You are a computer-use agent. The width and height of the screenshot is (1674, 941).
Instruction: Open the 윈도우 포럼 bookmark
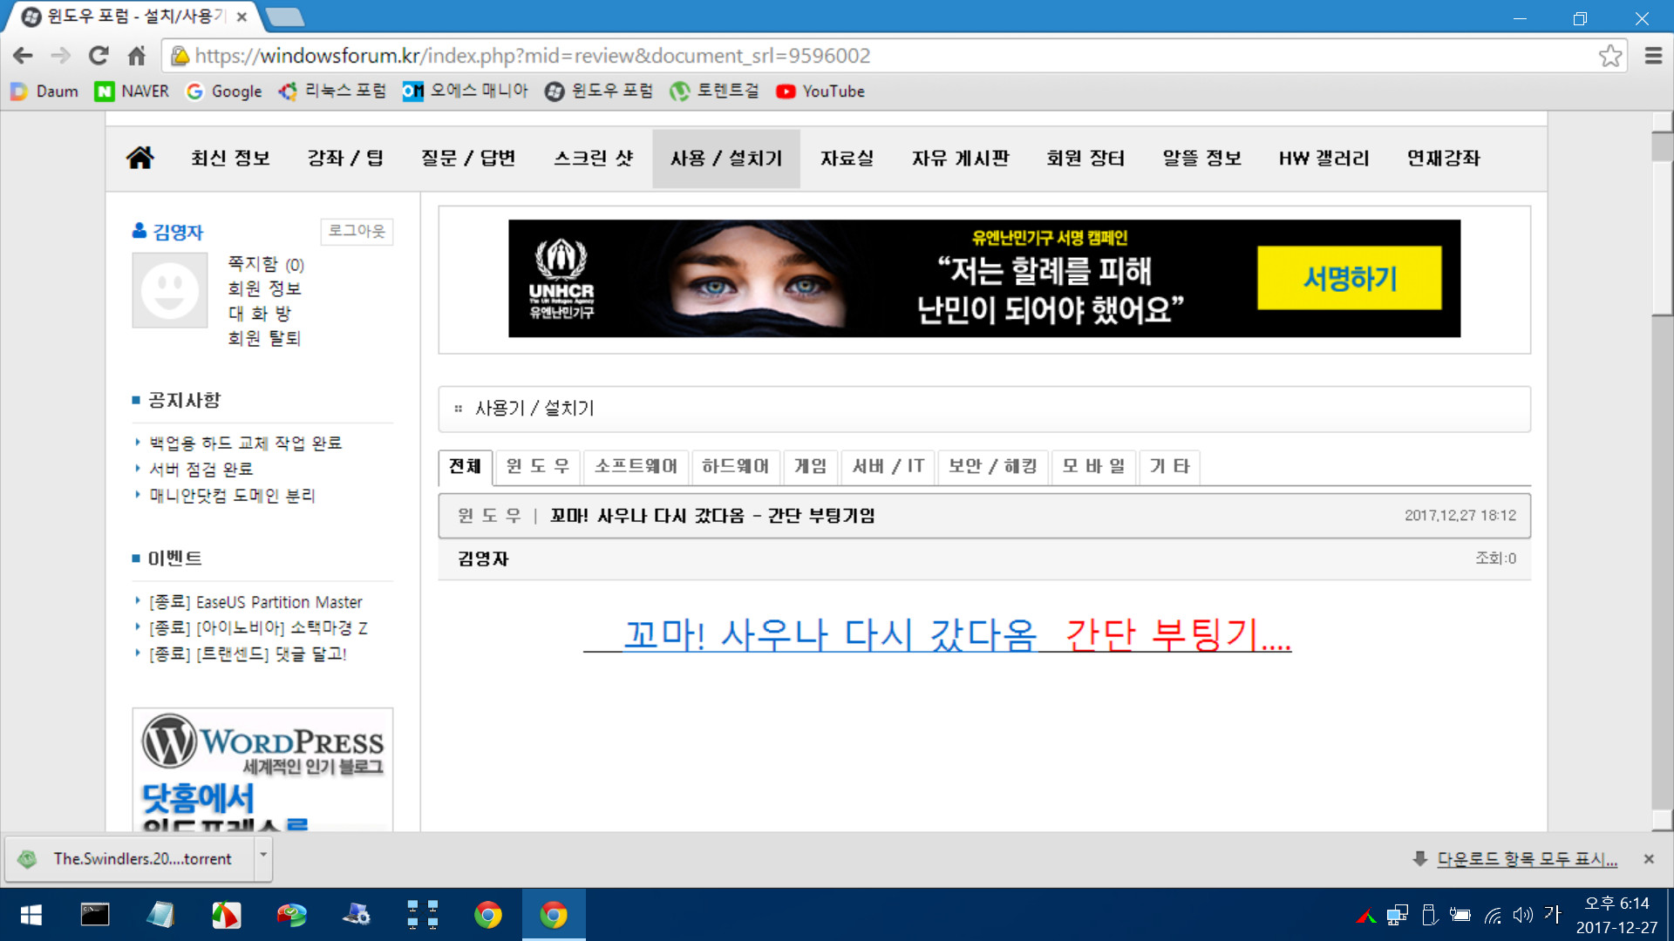[x=599, y=91]
